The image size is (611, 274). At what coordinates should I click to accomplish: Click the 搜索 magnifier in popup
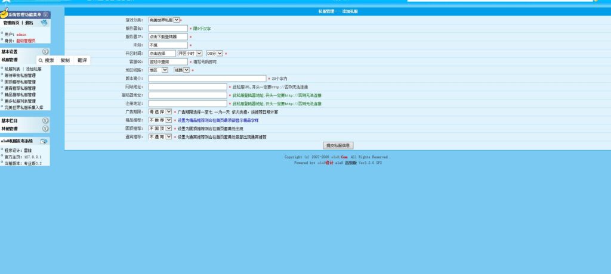[x=41, y=60]
